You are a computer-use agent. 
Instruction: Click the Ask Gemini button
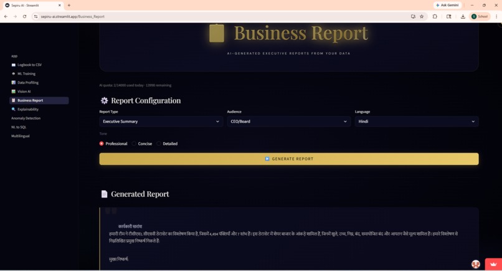(448, 5)
